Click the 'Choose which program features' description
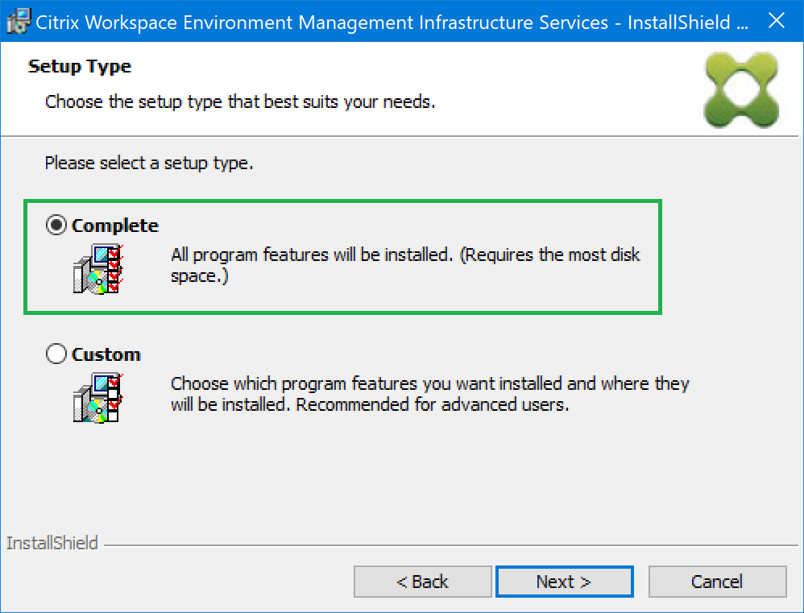The image size is (804, 613). point(429,384)
